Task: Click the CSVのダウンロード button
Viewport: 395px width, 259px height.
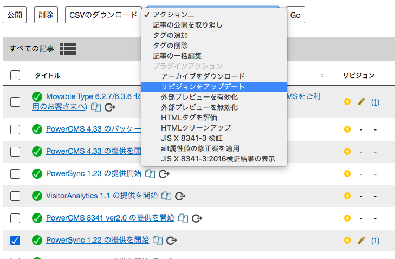Action: pos(103,15)
